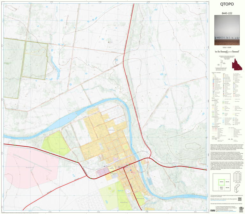The width and height of the screenshot is (245, 214).
Task: Select the green highlighted index tile 8445-222
Action: point(221,182)
